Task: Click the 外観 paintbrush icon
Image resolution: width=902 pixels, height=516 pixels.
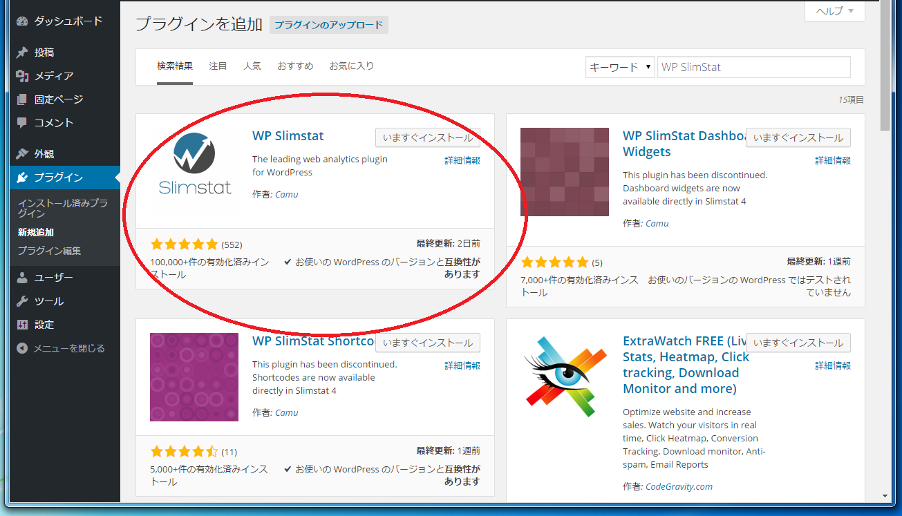Action: click(x=22, y=154)
